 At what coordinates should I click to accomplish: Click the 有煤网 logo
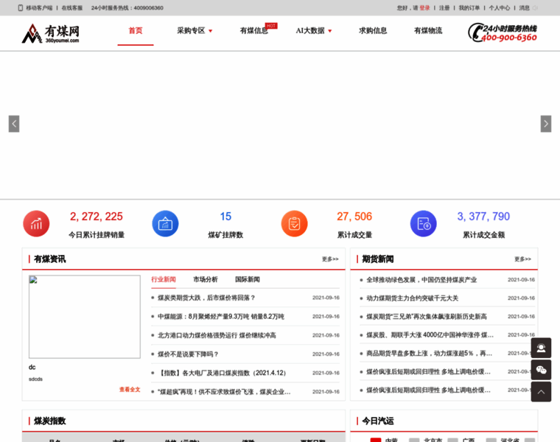click(x=51, y=33)
